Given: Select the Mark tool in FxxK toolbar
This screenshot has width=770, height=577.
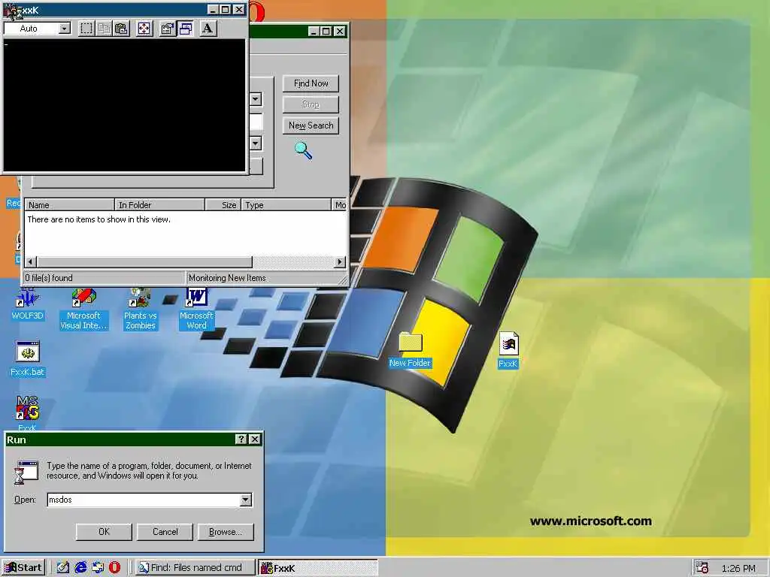Looking at the screenshot, I should coord(86,29).
